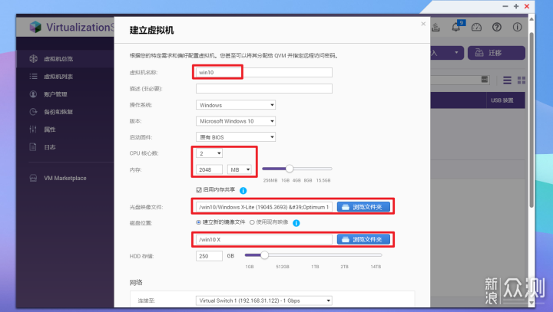Open the VM list sidebar item

pyautogui.click(x=65, y=77)
